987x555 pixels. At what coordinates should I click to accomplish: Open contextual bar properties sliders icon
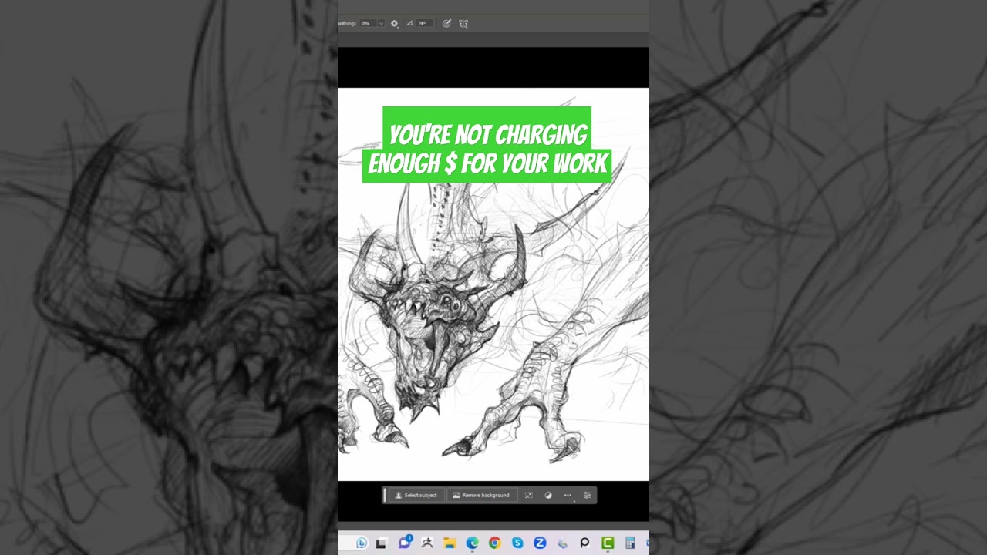tap(587, 495)
